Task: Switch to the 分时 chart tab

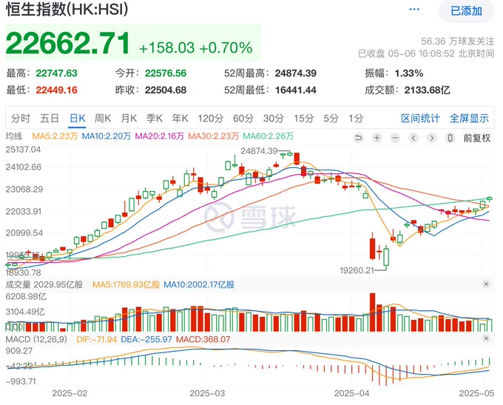Action: click(21, 118)
